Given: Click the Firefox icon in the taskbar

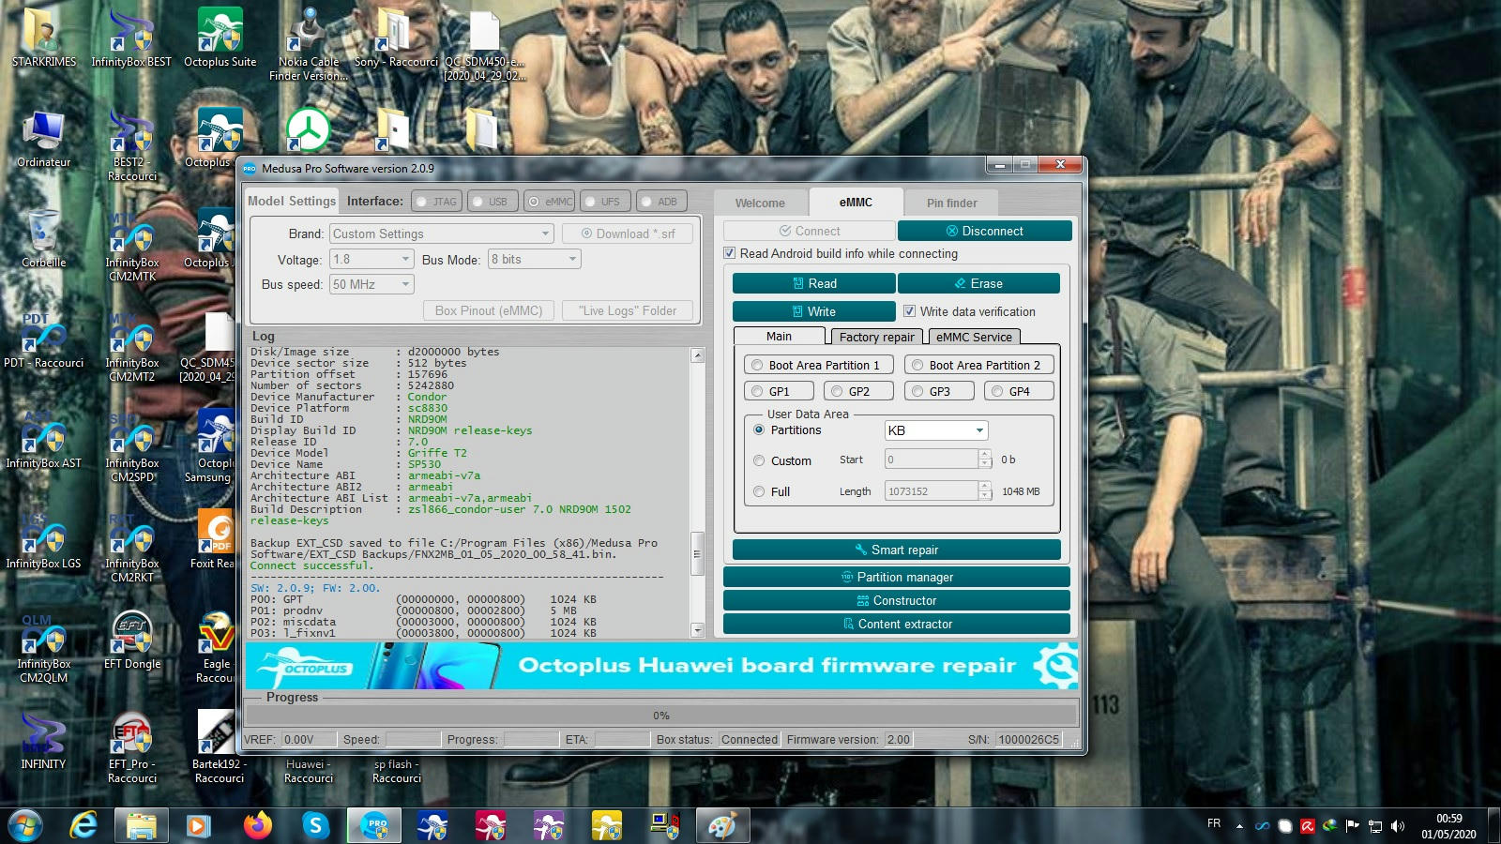Looking at the screenshot, I should (257, 825).
